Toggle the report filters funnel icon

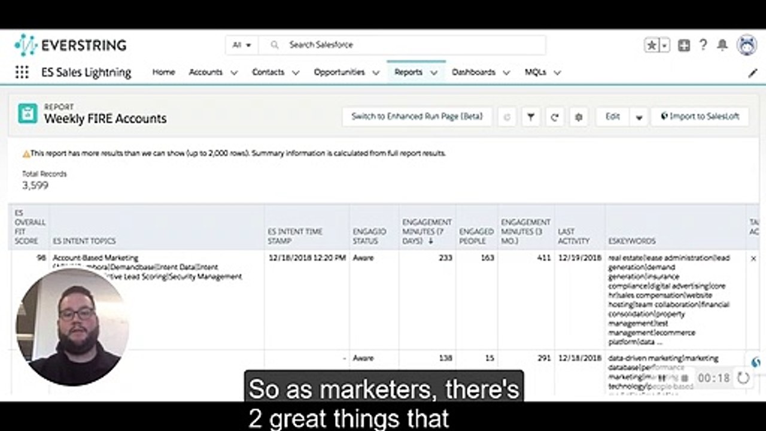click(531, 117)
